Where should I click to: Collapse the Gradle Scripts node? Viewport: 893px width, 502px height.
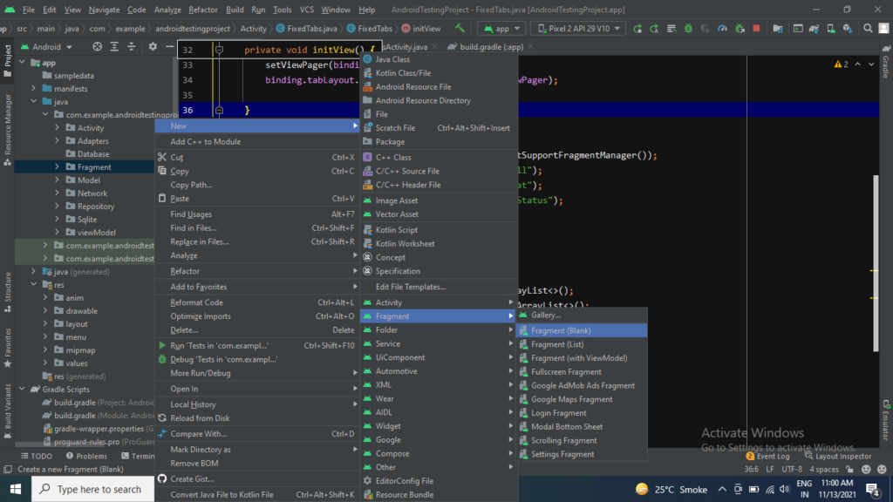coord(22,390)
